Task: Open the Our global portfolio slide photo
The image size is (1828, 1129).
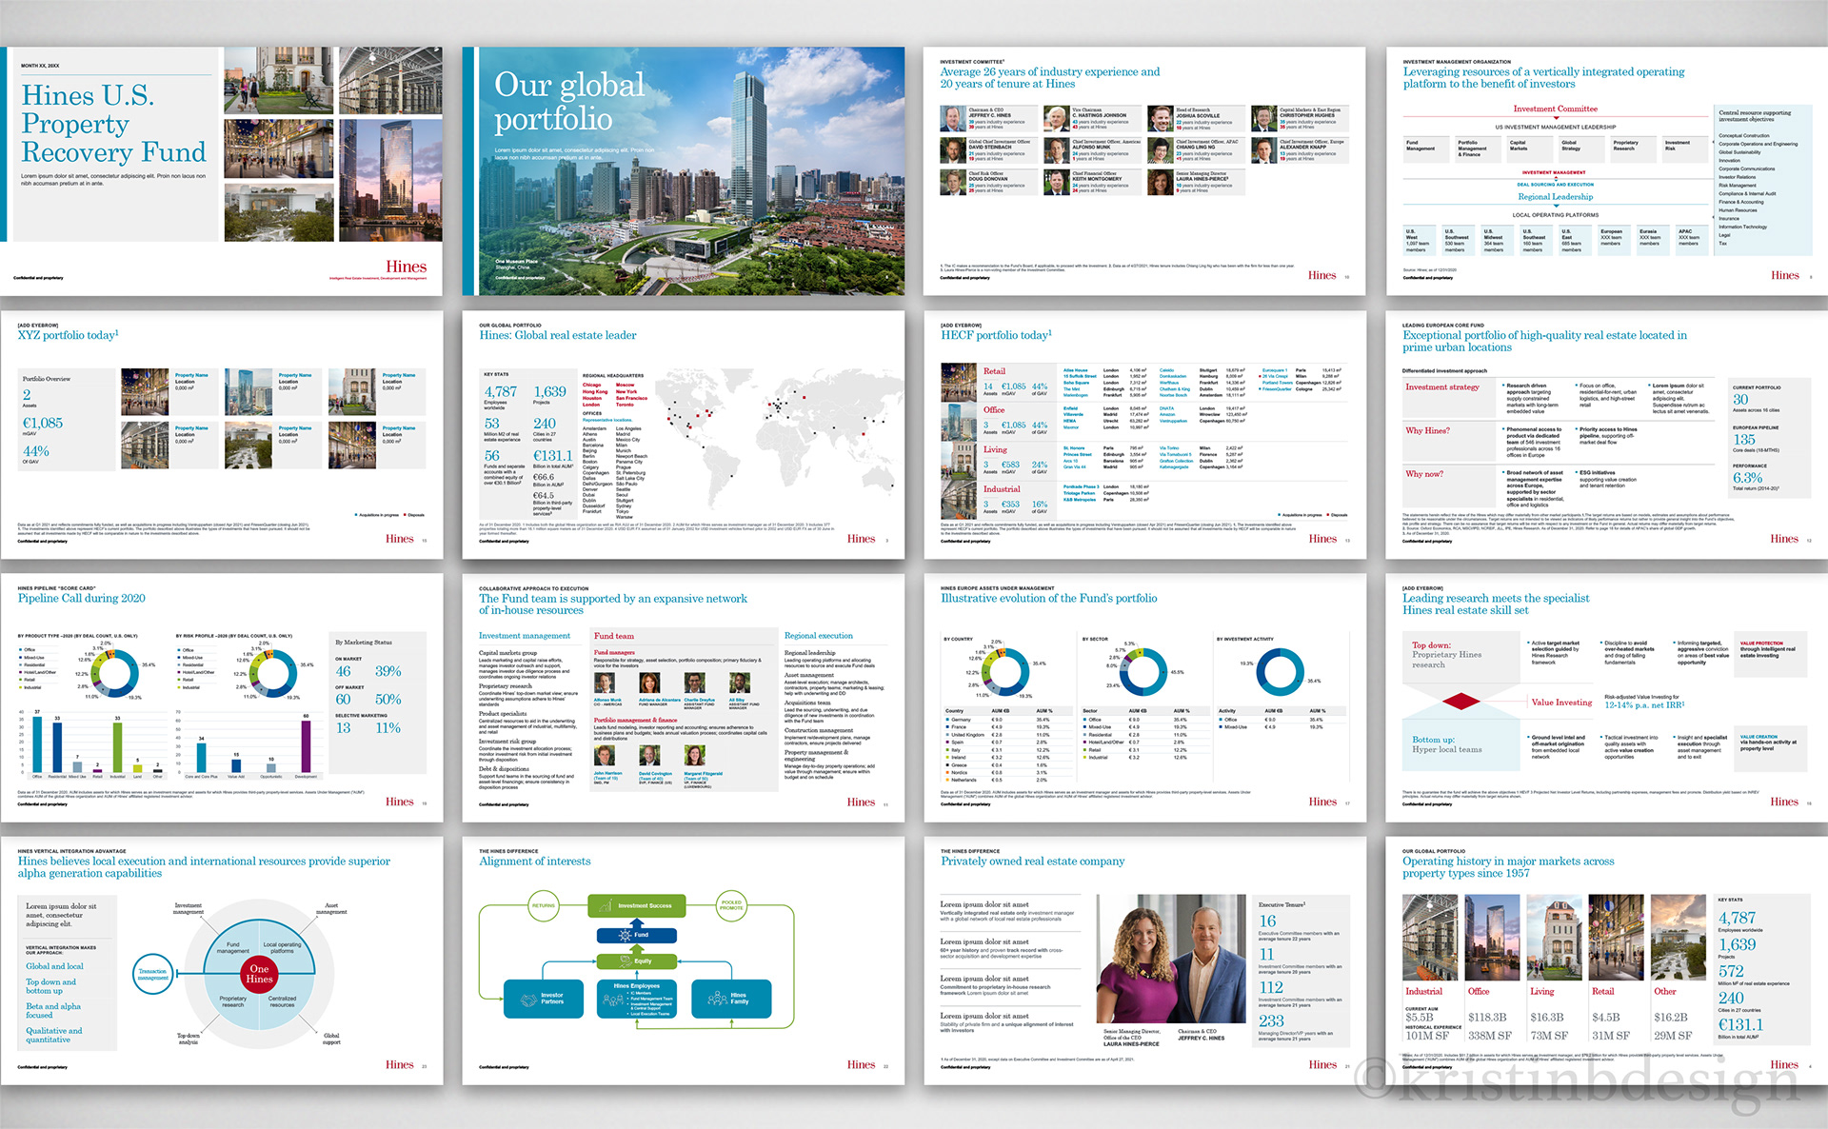Action: pyautogui.click(x=684, y=170)
